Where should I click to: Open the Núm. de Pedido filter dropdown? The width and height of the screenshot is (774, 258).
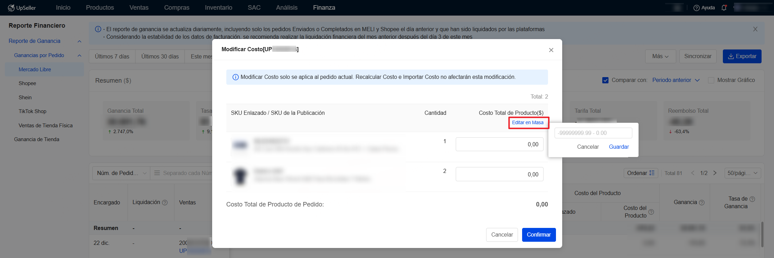click(x=121, y=173)
